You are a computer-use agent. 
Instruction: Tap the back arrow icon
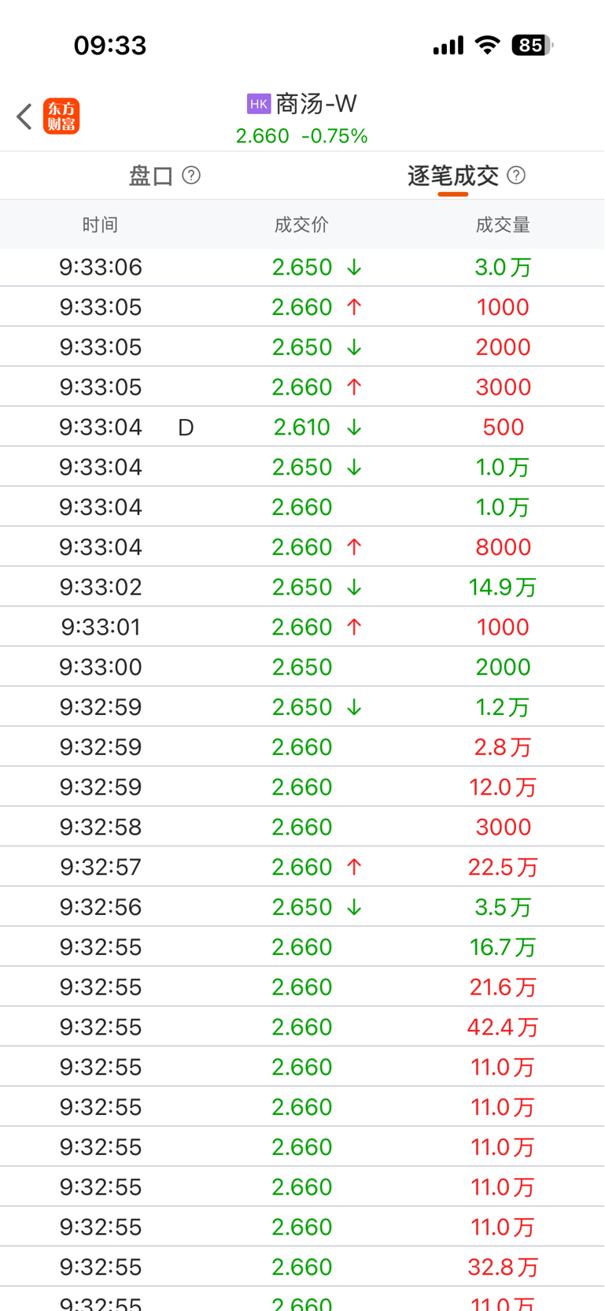tap(24, 117)
